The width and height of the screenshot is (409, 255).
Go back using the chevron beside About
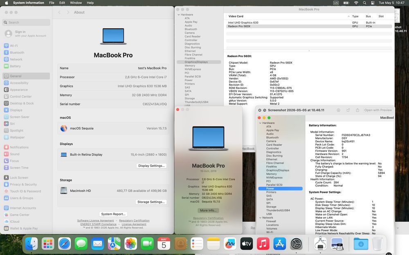coord(59,12)
